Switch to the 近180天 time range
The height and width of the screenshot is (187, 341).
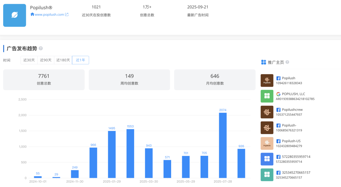[63, 60]
